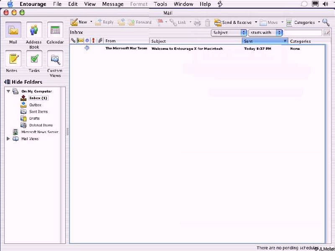335x251 pixels.
Task: Click the Print icon in toolbar
Action: [x=197, y=23]
